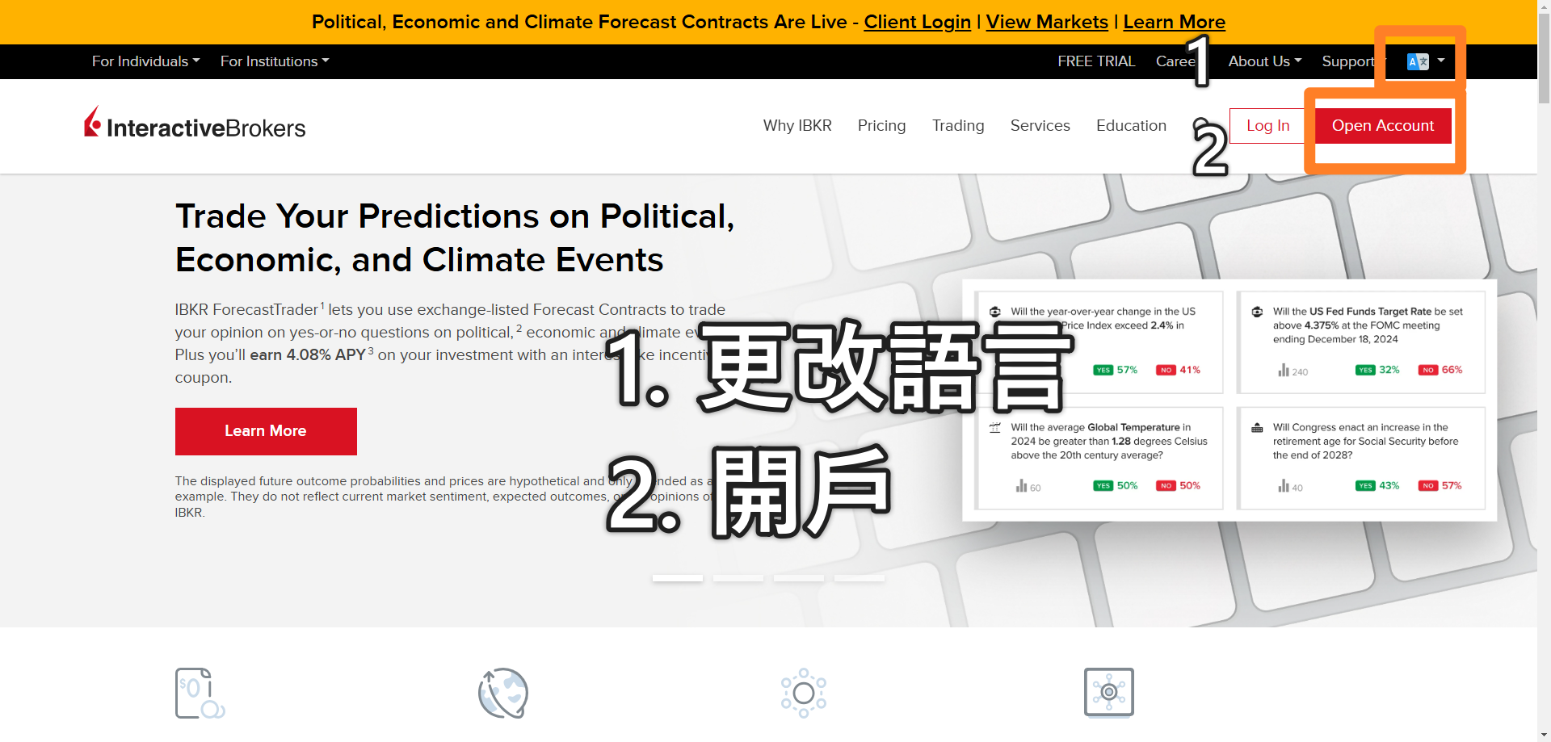The width and height of the screenshot is (1551, 742).
Task: Open the Services menu
Action: click(1040, 126)
